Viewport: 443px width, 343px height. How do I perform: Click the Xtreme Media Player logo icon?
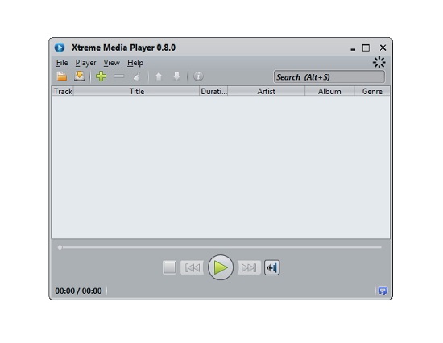(60, 48)
